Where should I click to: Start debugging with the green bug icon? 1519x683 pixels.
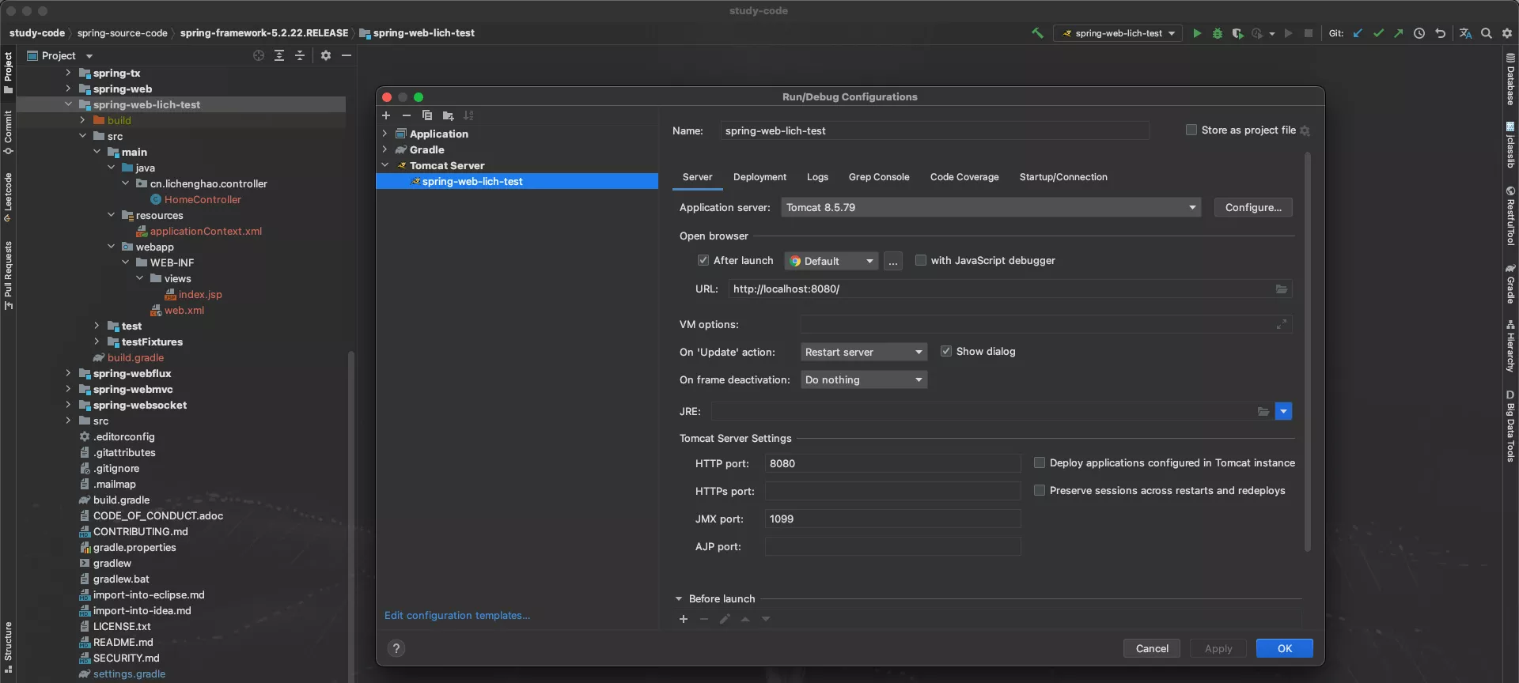(1218, 33)
